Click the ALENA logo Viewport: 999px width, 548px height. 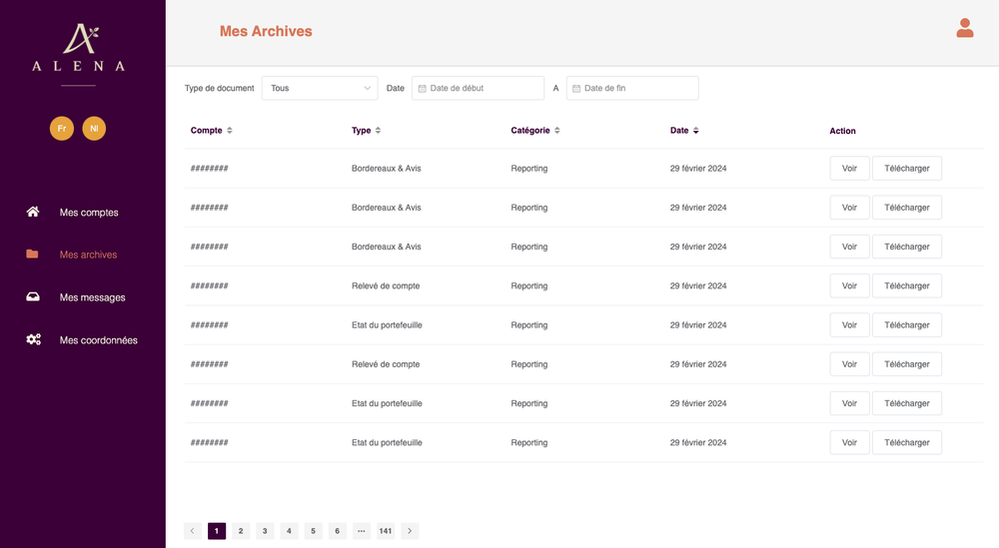[x=79, y=48]
